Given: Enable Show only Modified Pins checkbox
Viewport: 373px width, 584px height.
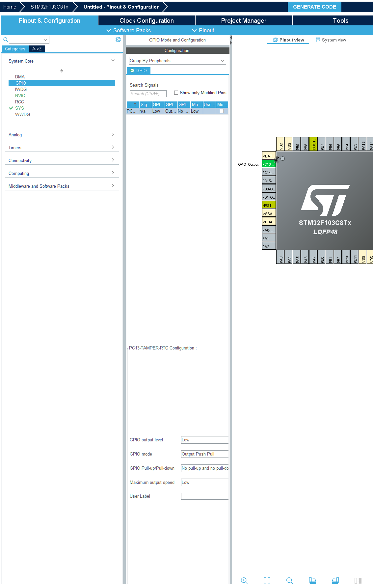Looking at the screenshot, I should (176, 93).
